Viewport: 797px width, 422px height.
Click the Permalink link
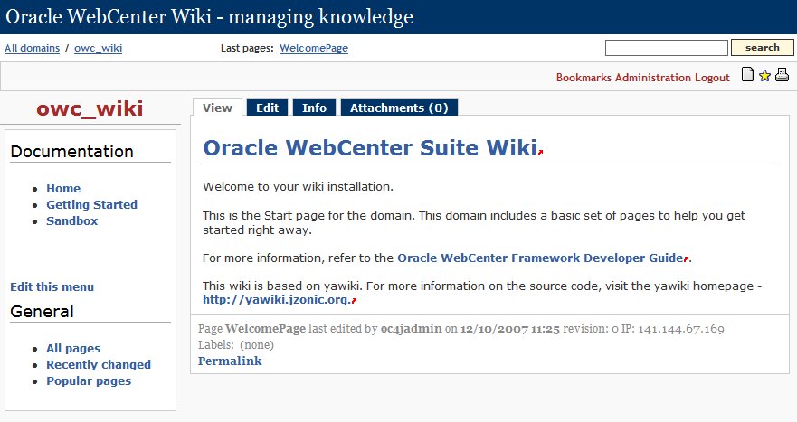(230, 361)
